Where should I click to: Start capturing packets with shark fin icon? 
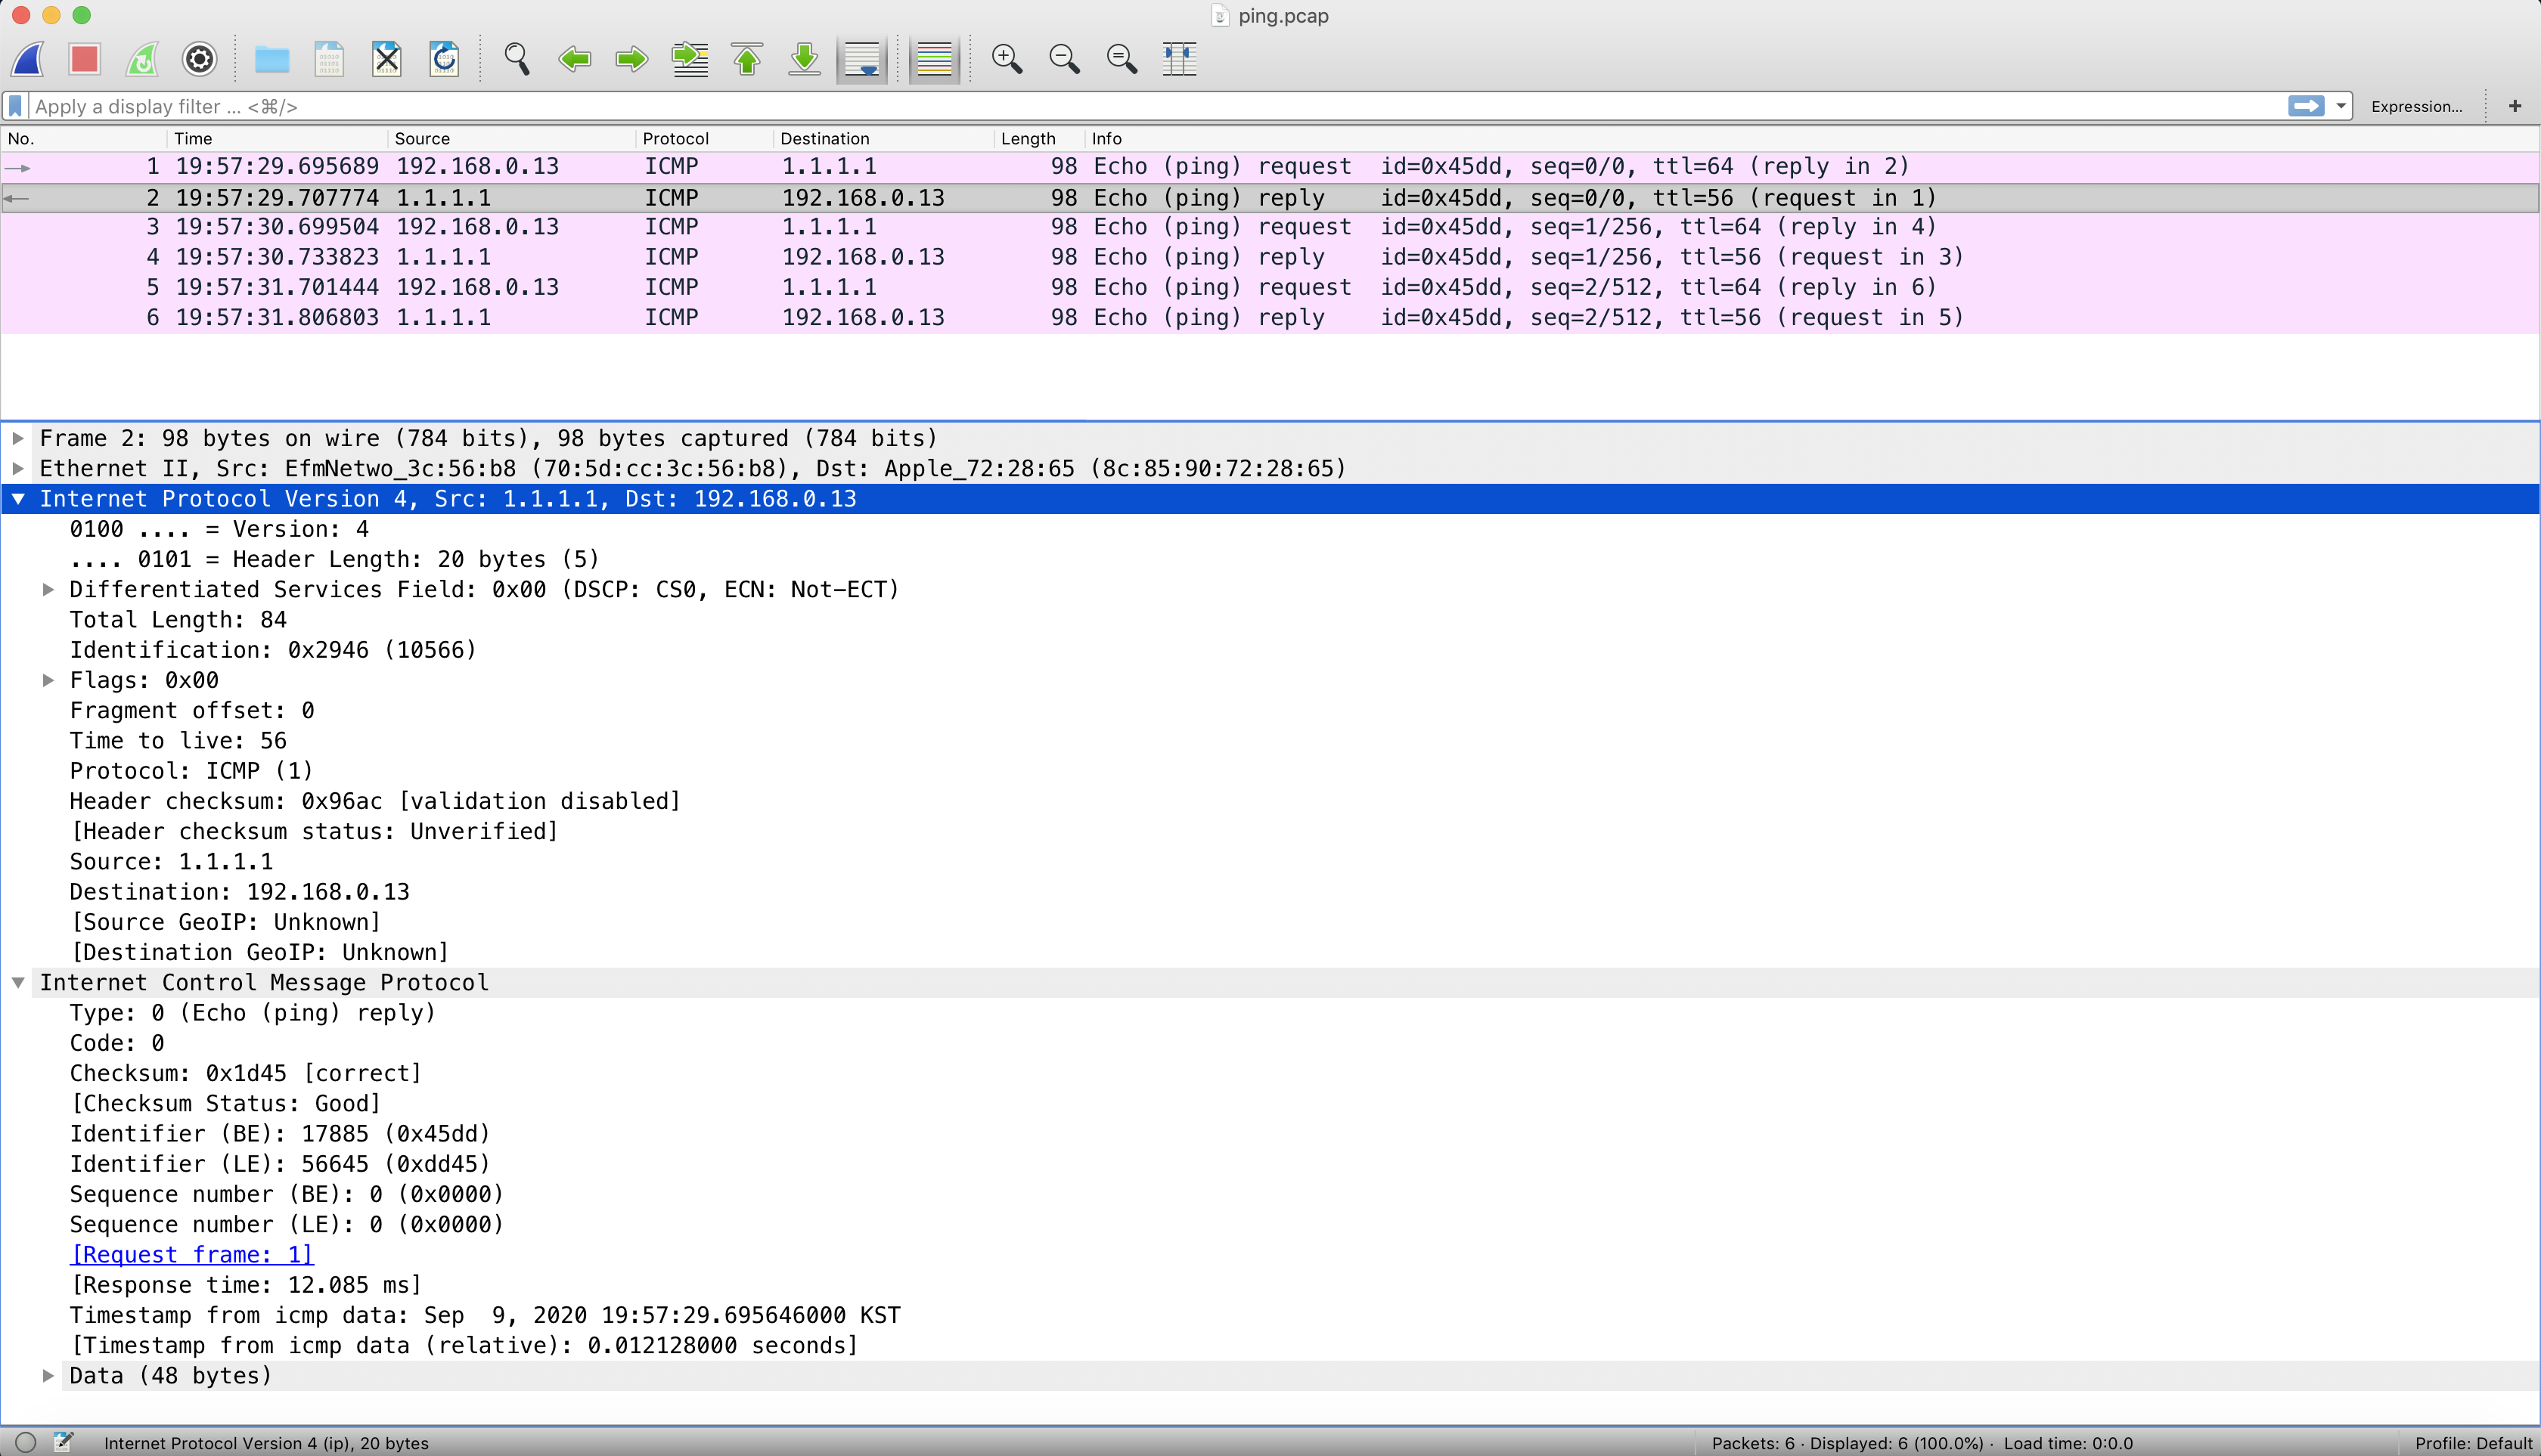click(x=28, y=59)
